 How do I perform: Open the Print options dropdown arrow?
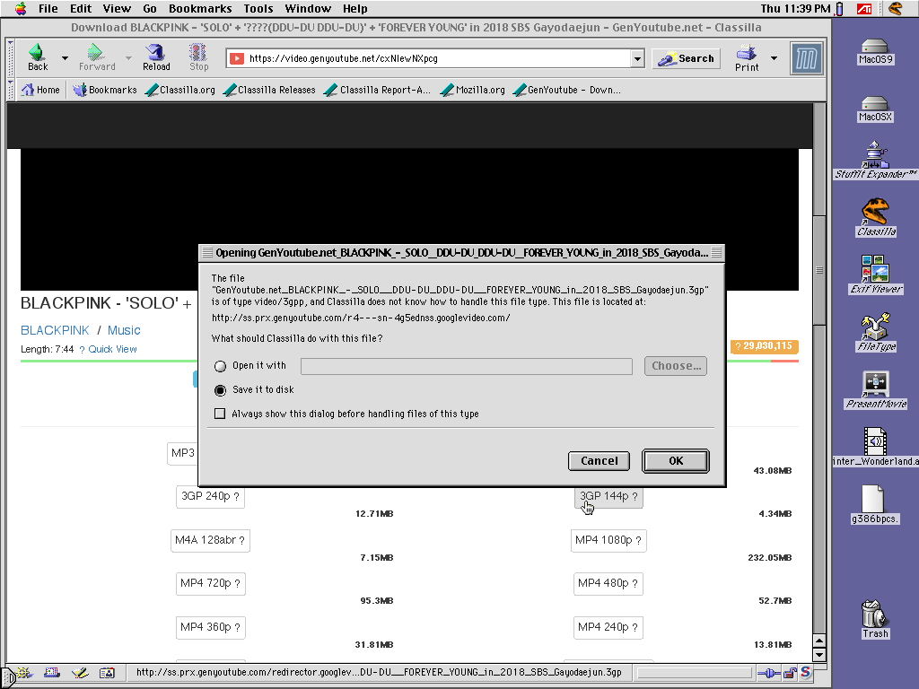[774, 58]
